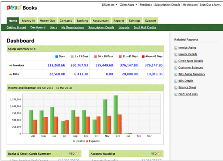Image resolution: width=223 pixels, height=161 pixels.
Task: Click the Zoho Books logo
Action: (22, 8)
